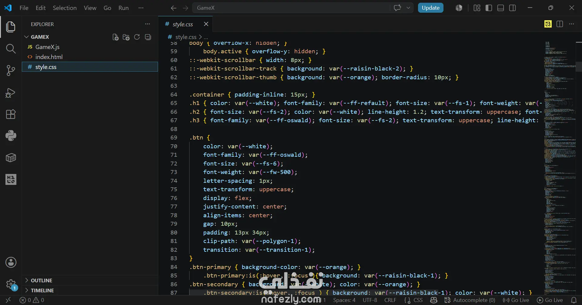Screen dimensions: 582x305
Task: Click the GameX command center search box
Action: pos(291,8)
